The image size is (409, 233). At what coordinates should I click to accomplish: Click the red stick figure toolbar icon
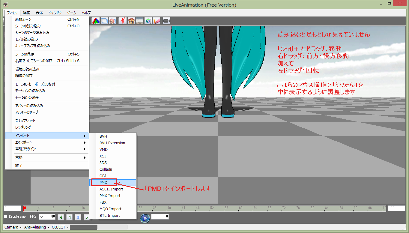[123, 21]
